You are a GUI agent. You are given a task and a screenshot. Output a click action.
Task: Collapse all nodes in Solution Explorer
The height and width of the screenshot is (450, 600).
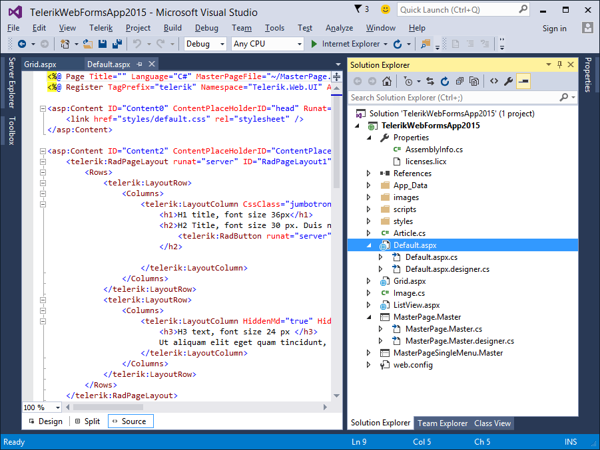(x=459, y=81)
